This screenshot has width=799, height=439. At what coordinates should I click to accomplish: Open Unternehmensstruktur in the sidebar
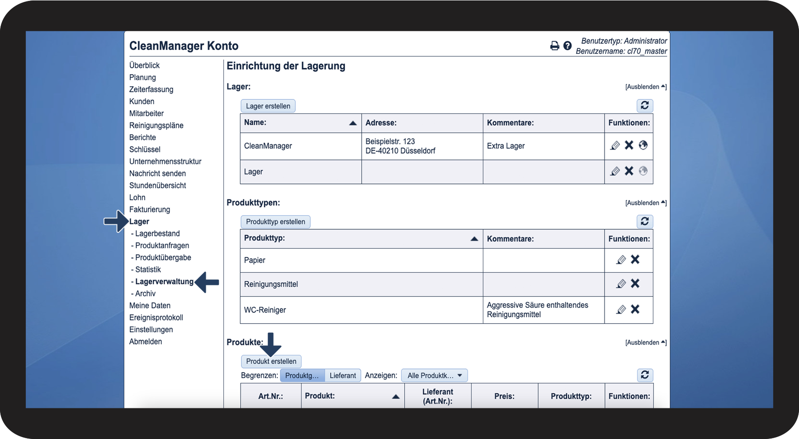click(x=165, y=161)
